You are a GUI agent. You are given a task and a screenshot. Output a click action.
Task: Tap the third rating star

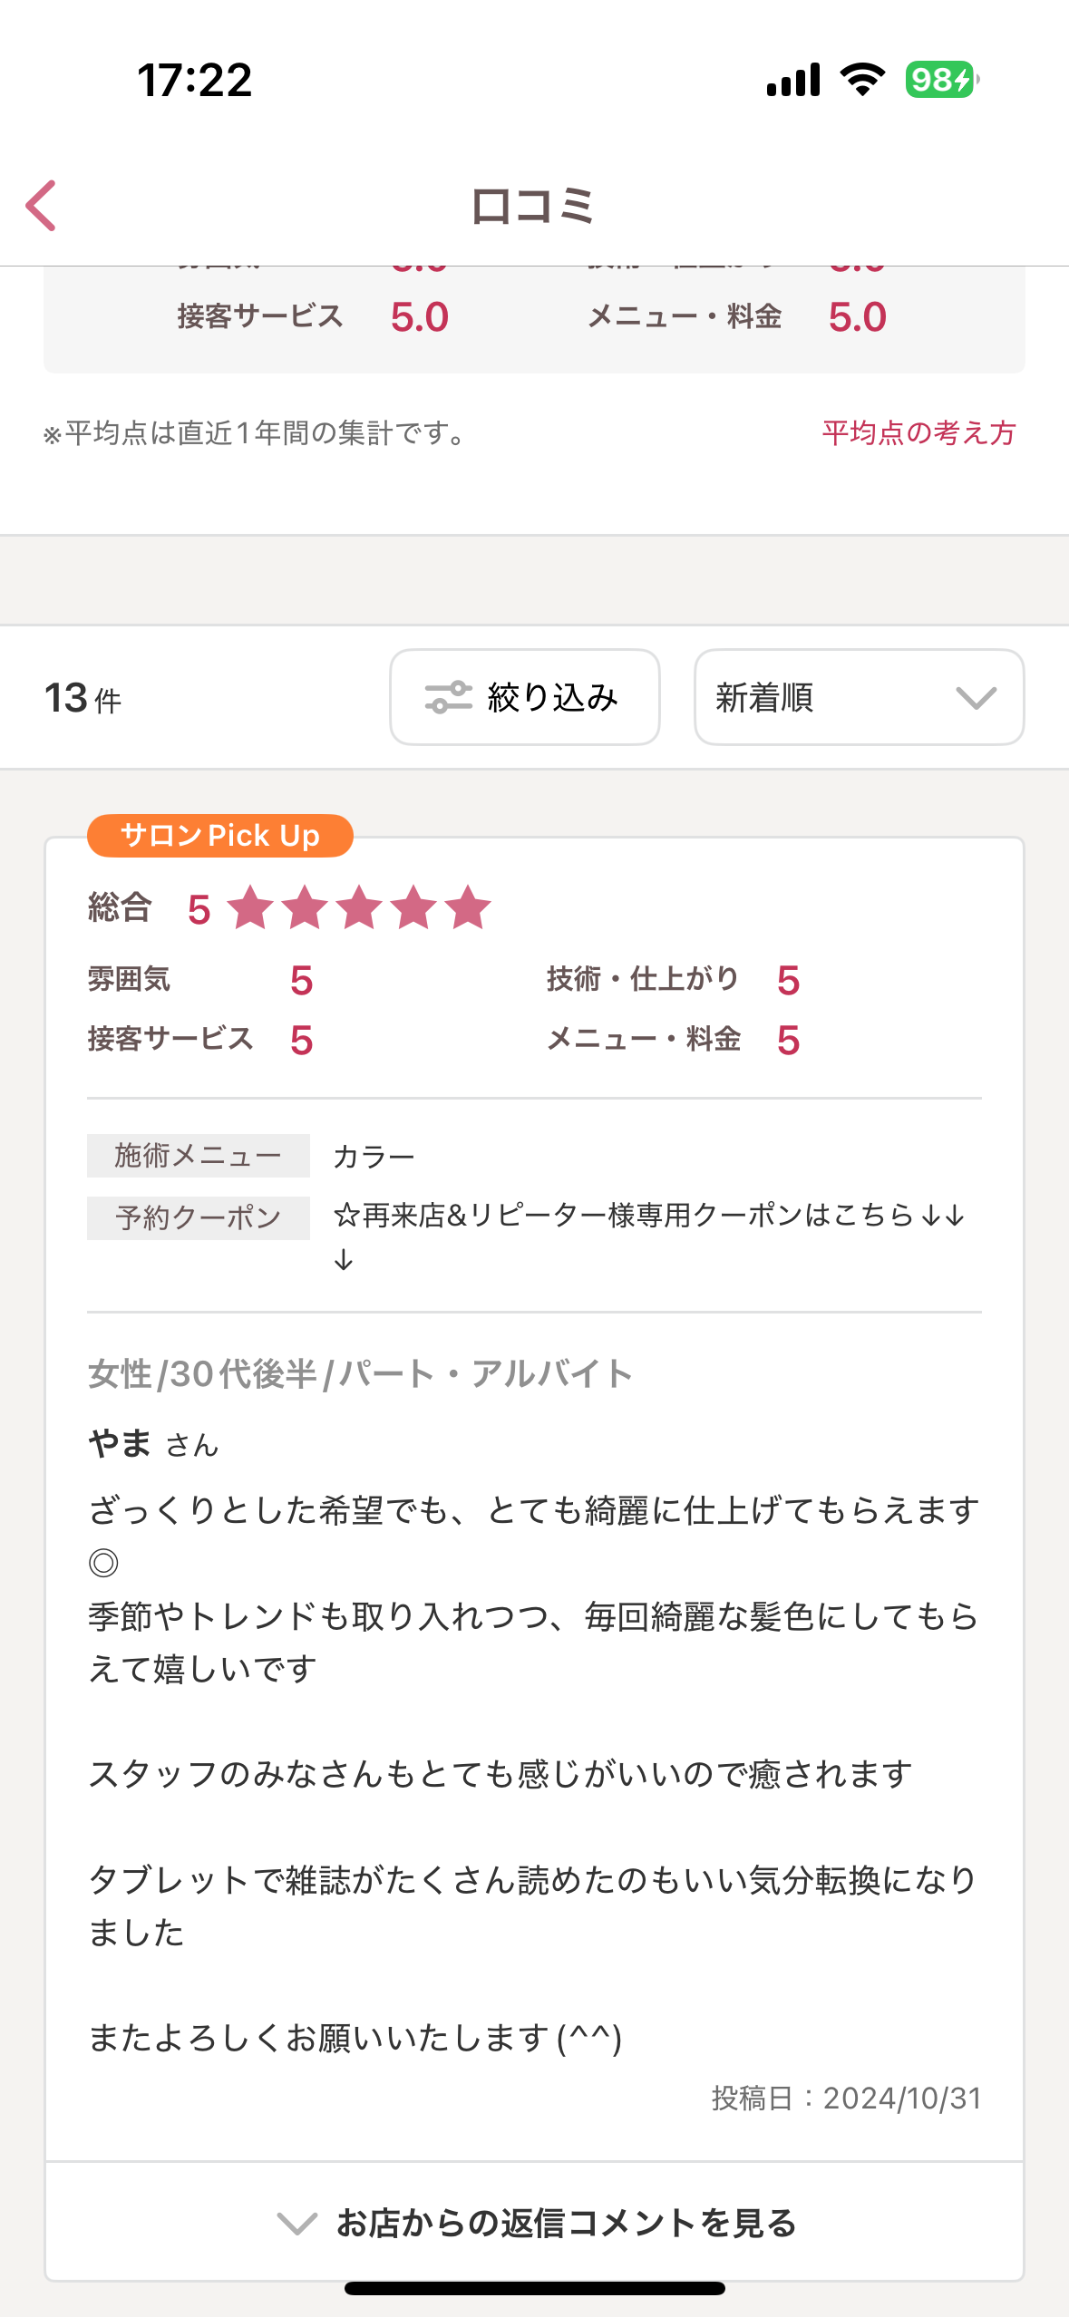tap(359, 907)
